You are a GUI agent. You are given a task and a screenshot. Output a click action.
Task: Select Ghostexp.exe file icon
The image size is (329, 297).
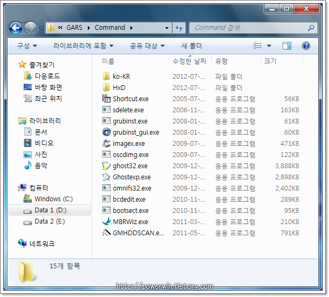pos(106,177)
